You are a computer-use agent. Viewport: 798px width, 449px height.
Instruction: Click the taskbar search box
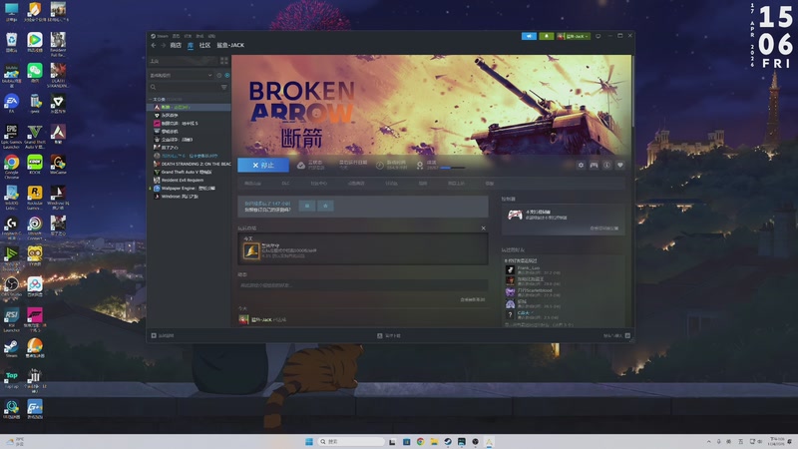pyautogui.click(x=351, y=441)
